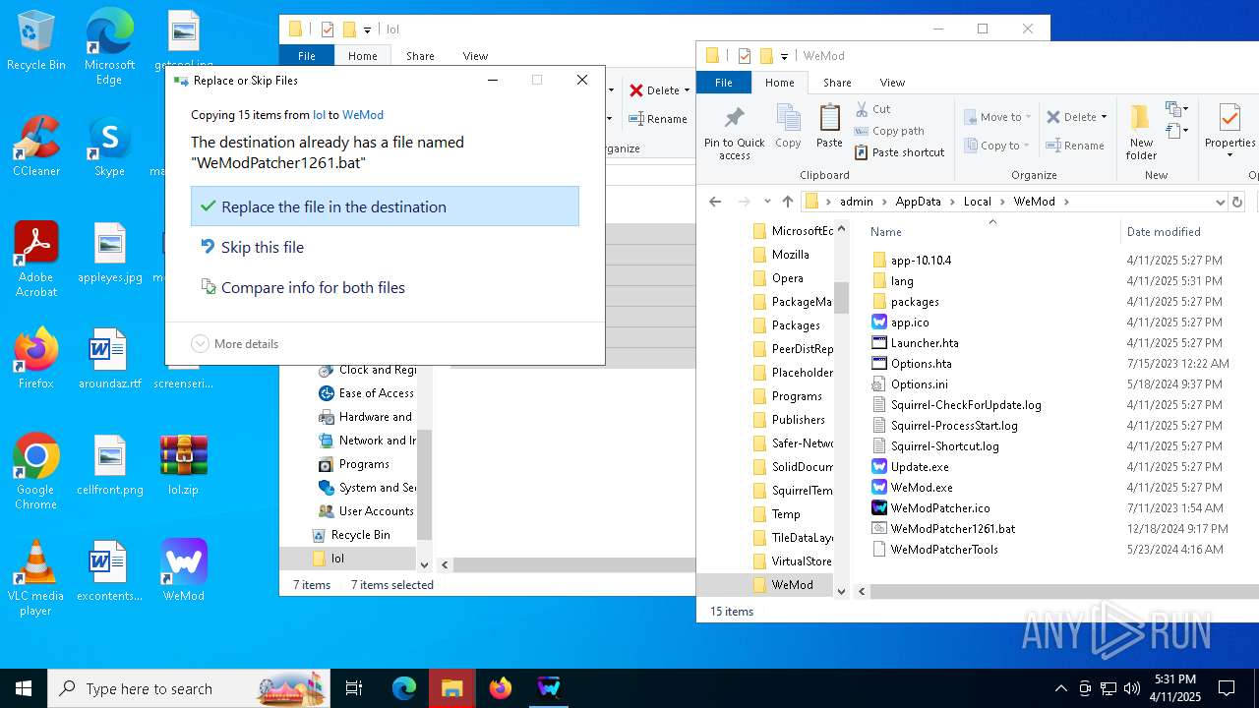This screenshot has height=708, width=1259.
Task: Close the Replace or Skip Files dialog
Action: pos(582,80)
